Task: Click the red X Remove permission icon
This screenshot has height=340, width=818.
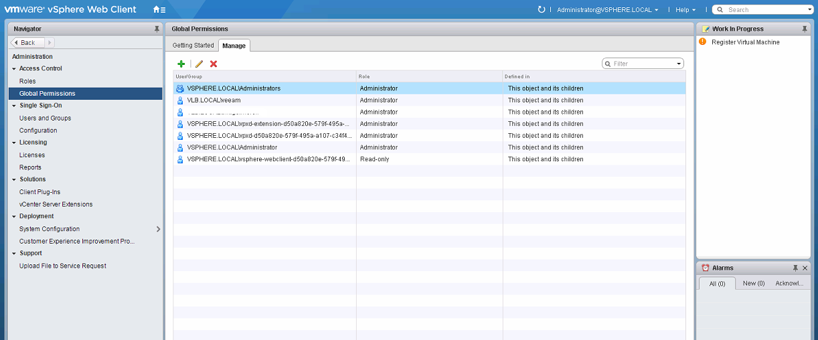Action: [214, 64]
